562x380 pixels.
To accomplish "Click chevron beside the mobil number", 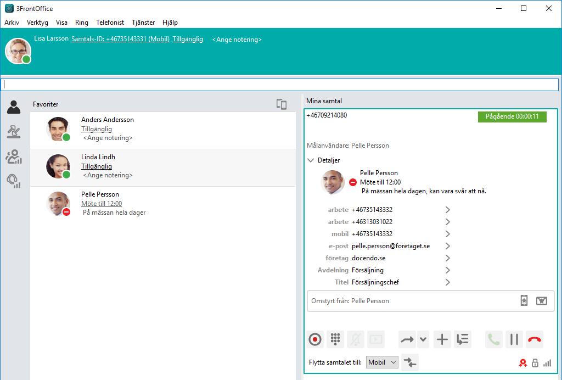I will (448, 234).
